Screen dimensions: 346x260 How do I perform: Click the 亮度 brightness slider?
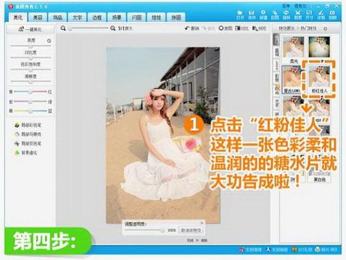[x=30, y=46]
